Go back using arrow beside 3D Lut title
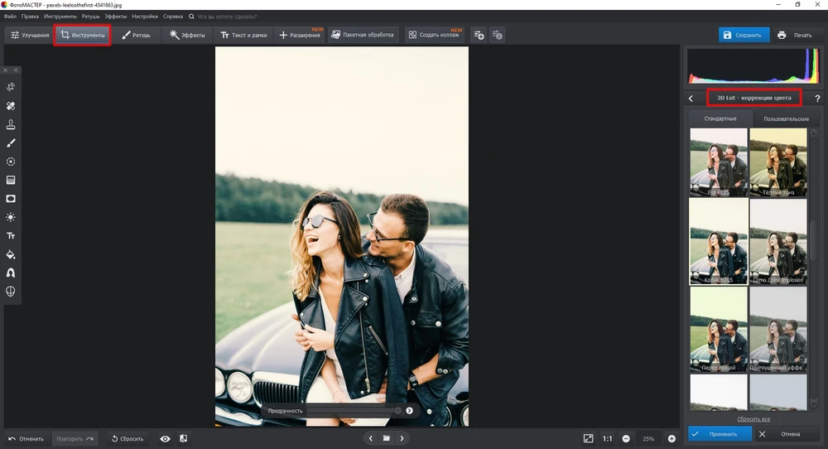Image resolution: width=828 pixels, height=449 pixels. (x=691, y=99)
